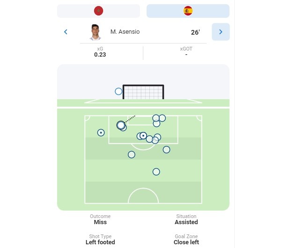Select shot marker right of the penalty arc
The image size is (281, 248).
click(x=166, y=150)
